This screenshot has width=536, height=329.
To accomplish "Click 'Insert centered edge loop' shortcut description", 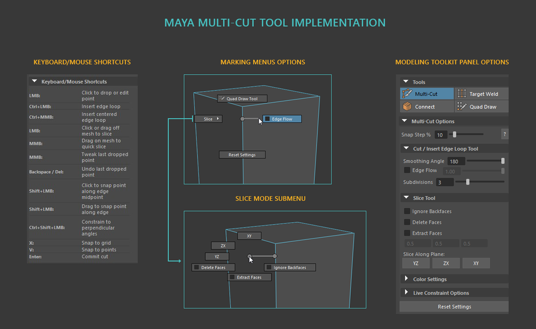I will click(99, 117).
